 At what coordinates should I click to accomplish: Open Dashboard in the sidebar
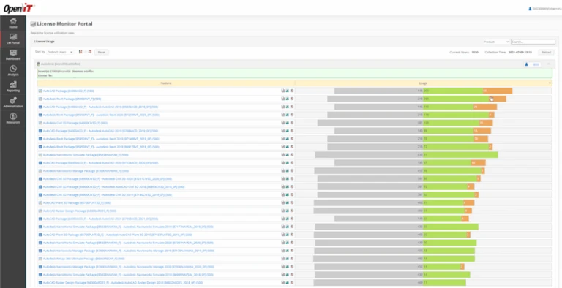point(13,55)
